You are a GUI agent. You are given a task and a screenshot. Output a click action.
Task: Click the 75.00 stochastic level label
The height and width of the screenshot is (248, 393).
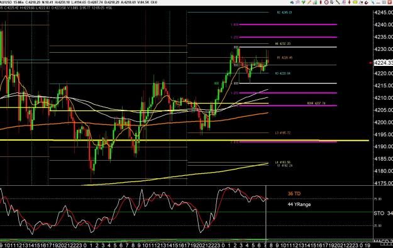point(378,199)
